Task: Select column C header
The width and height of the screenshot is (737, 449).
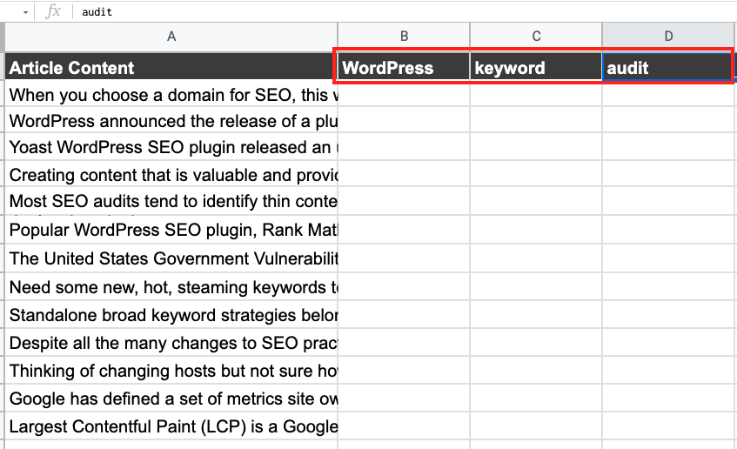Action: point(536,37)
